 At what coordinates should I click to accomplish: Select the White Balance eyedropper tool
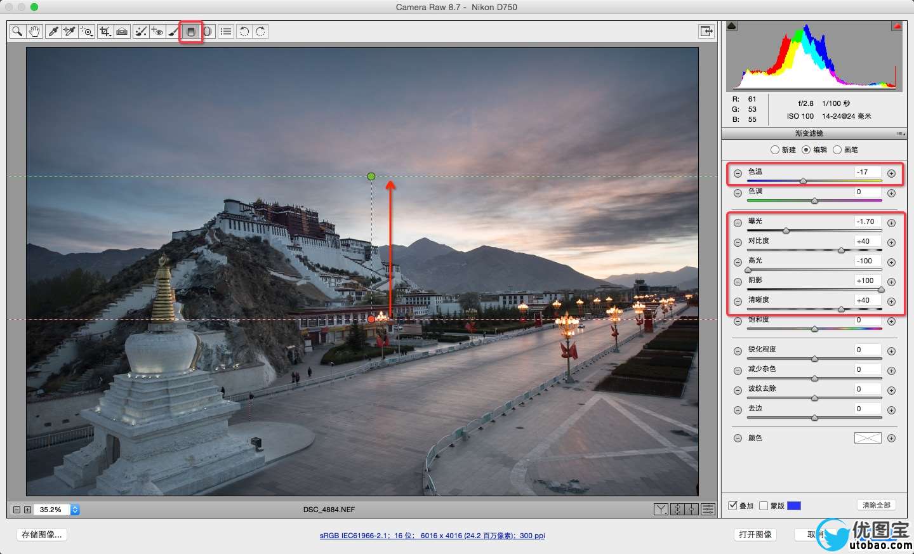tap(53, 31)
